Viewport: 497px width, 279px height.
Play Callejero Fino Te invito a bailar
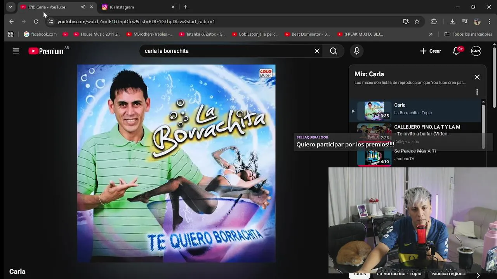[x=415, y=133]
